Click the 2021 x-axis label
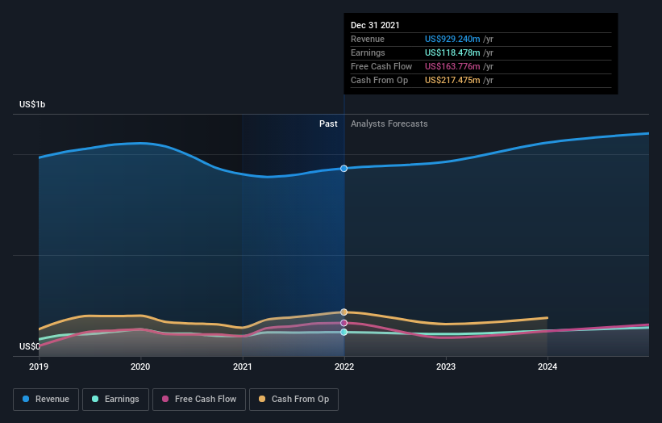 point(243,366)
